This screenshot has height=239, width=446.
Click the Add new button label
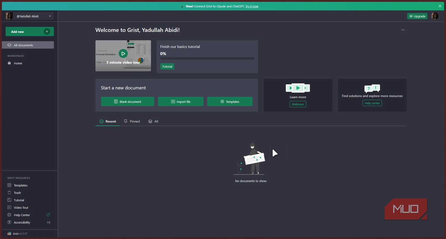point(18,32)
